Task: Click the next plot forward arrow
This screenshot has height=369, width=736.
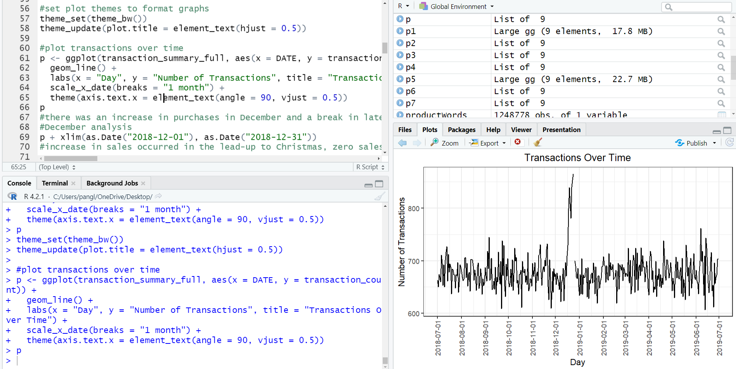Action: [x=417, y=143]
